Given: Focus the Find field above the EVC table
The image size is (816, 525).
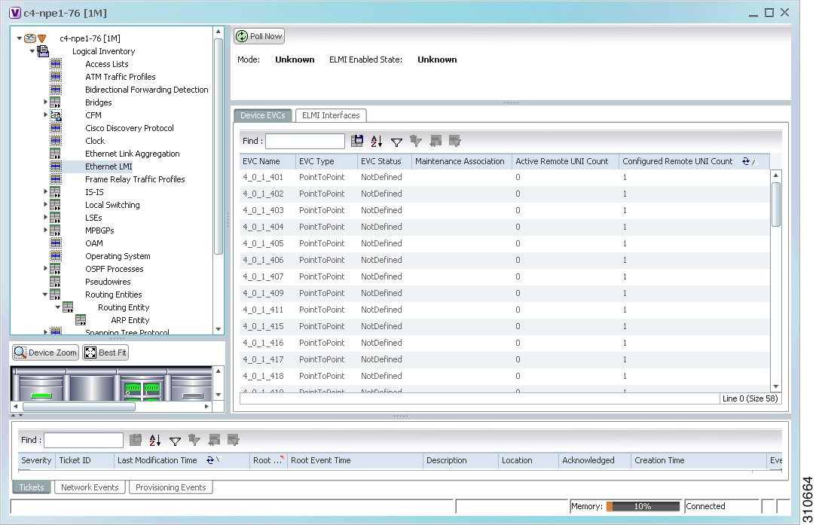Looking at the screenshot, I should 305,141.
